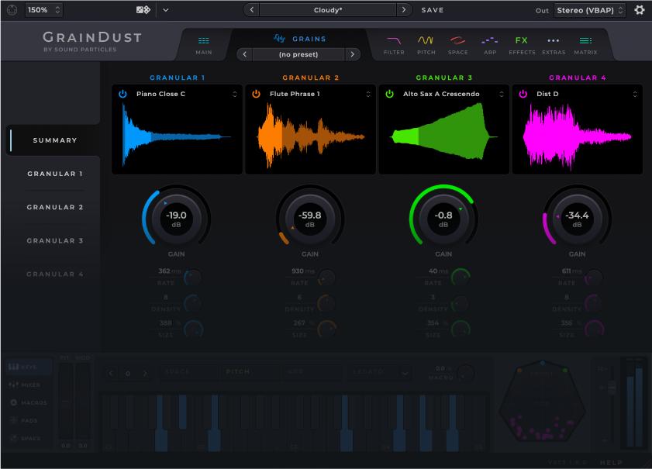This screenshot has width=652, height=469.
Task: Open the Stereo (VBAP) output dropdown
Action: pyautogui.click(x=590, y=10)
